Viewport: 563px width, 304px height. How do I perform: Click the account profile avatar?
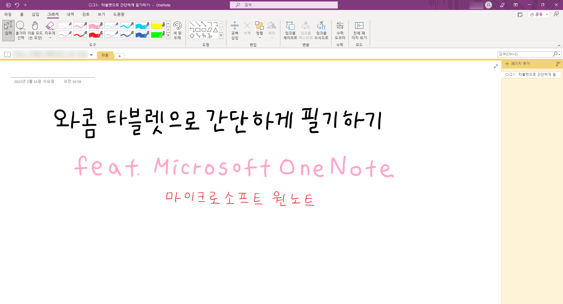point(489,5)
